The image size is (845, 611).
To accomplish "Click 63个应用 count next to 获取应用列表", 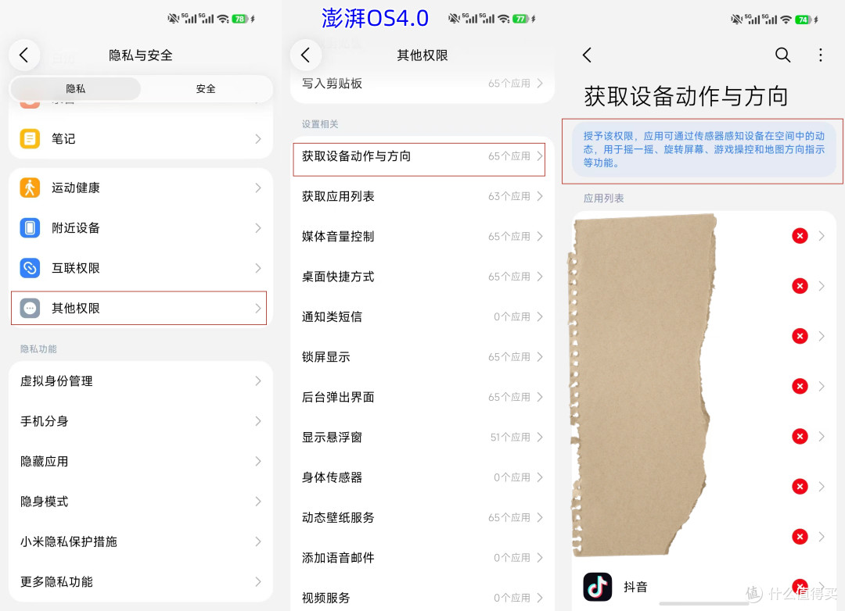I will click(509, 196).
